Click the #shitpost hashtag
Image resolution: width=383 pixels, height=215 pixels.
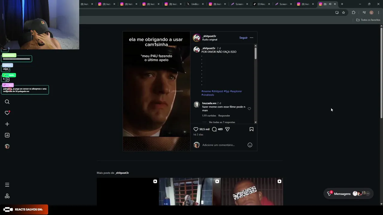click(217, 91)
